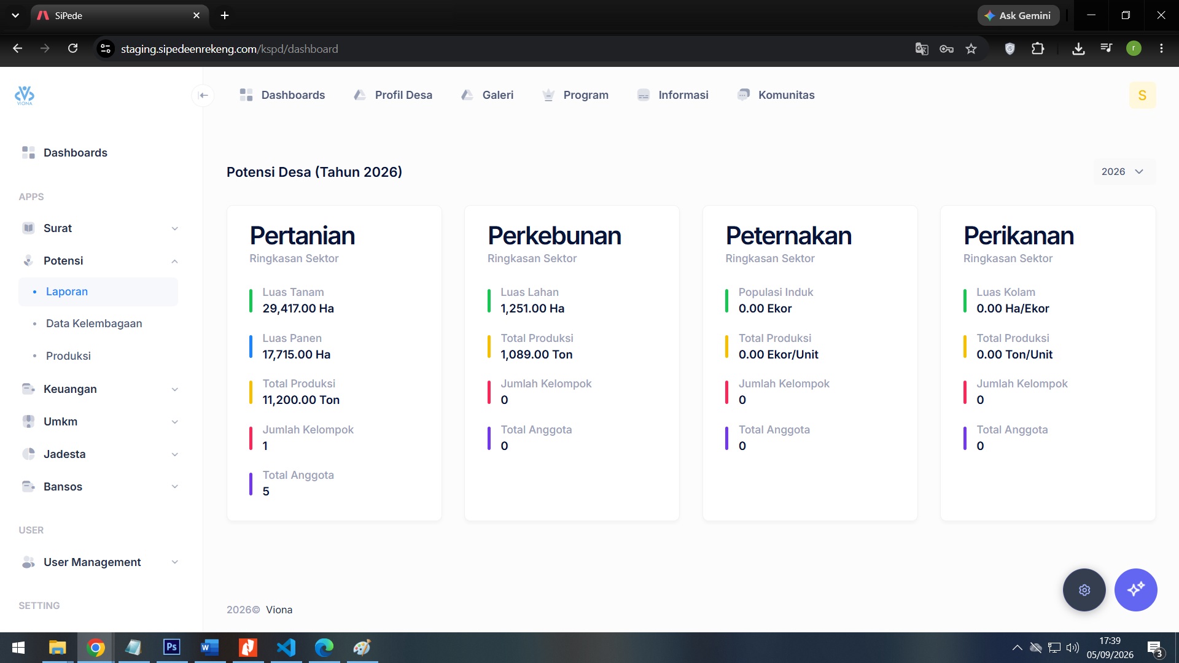Click the Viona footer link
1179x663 pixels.
click(x=279, y=610)
